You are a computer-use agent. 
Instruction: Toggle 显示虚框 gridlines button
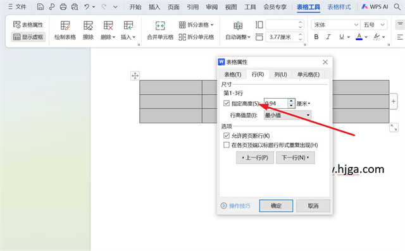28,37
